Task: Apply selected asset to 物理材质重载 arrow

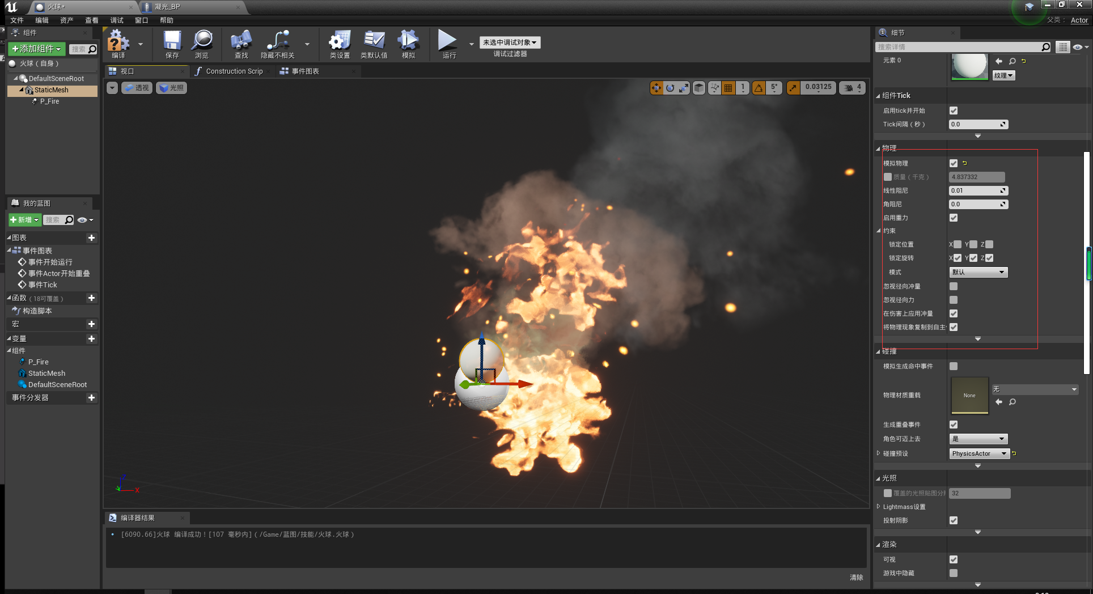Action: pyautogui.click(x=999, y=402)
